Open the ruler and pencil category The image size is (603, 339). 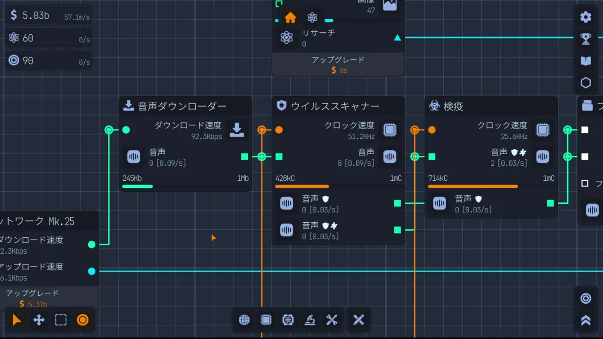(x=359, y=320)
